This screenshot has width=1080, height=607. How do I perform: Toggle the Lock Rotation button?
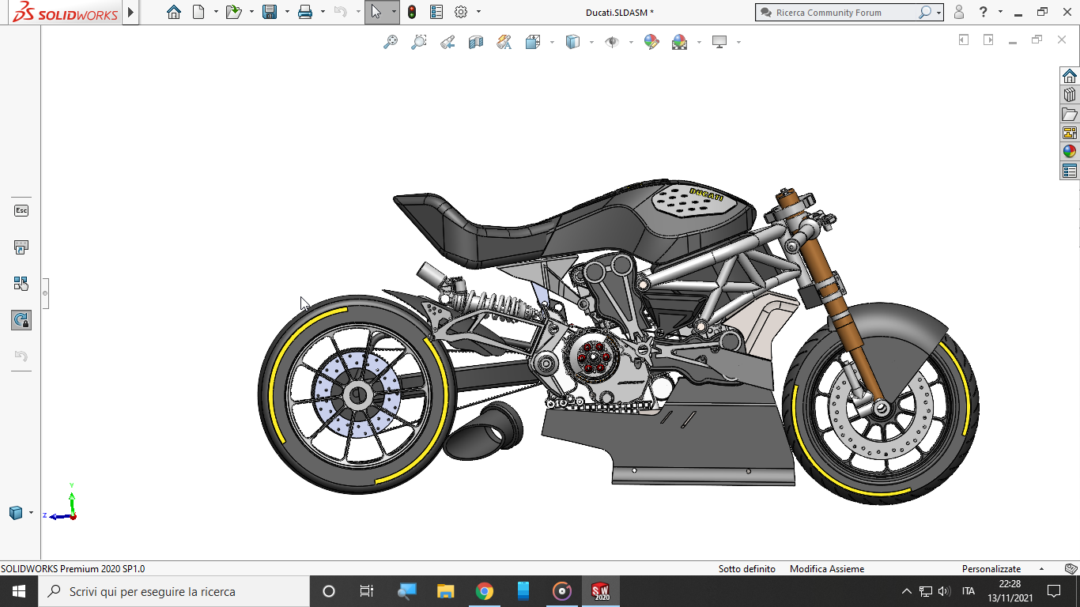pyautogui.click(x=21, y=320)
